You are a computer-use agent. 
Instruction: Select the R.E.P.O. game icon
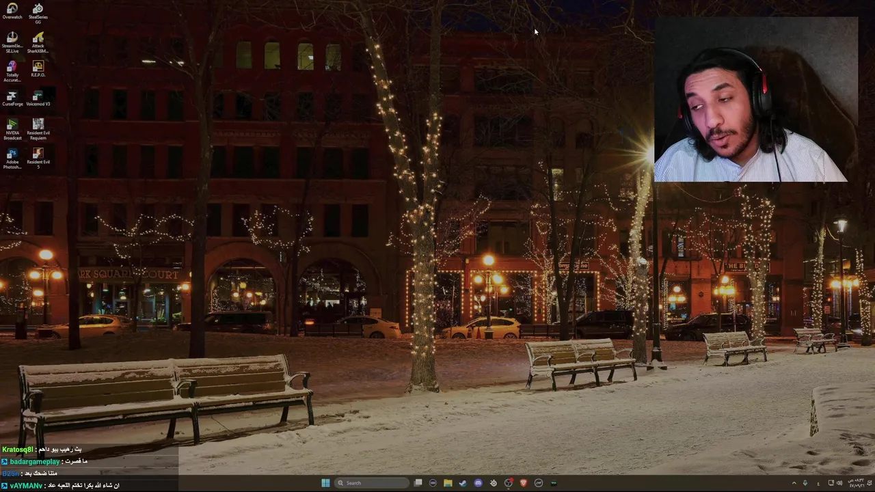(38, 68)
